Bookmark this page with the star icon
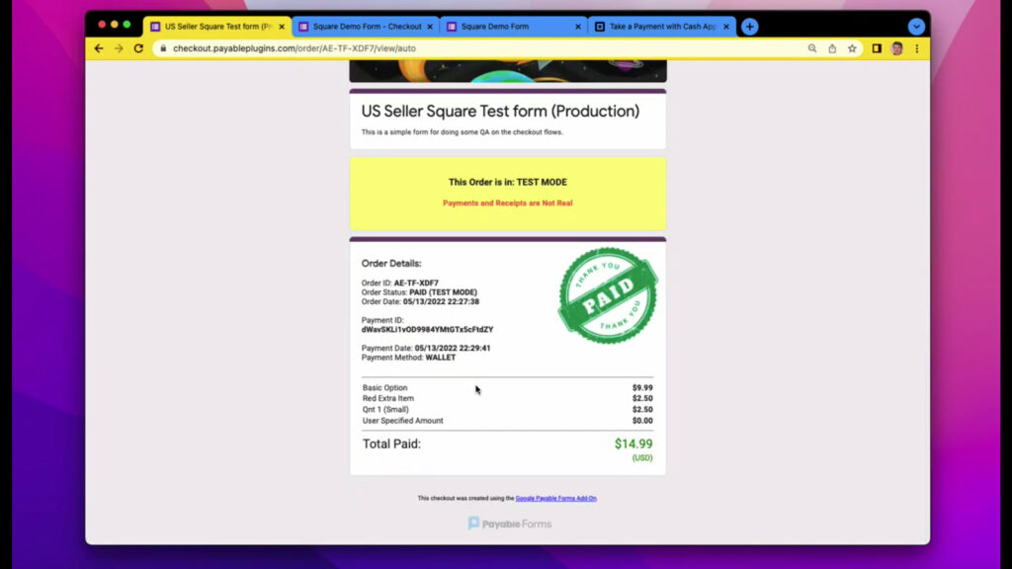The height and width of the screenshot is (569, 1012). [x=852, y=48]
